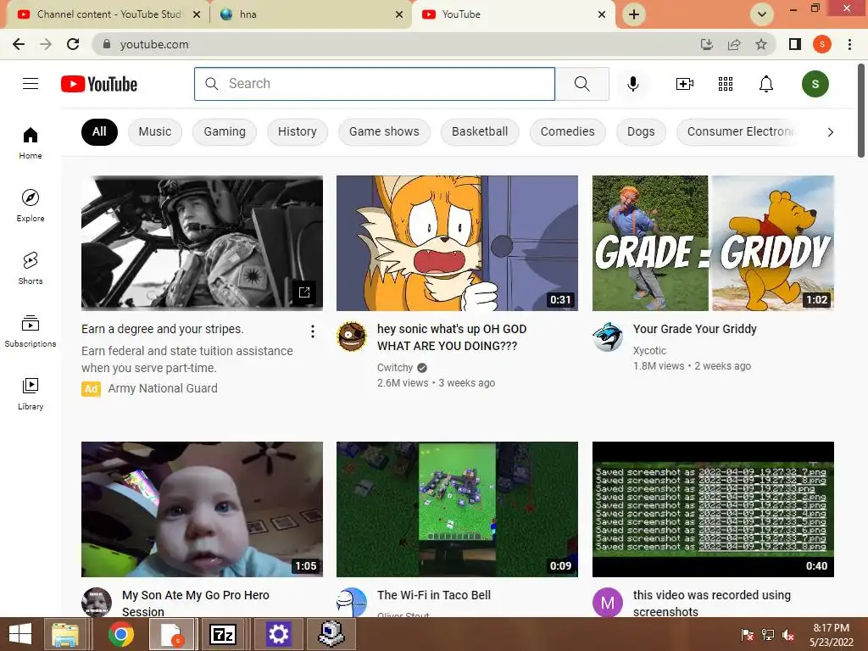Screen dimensions: 868x651
Task: Open the tab search dropdown arrow
Action: tap(762, 14)
